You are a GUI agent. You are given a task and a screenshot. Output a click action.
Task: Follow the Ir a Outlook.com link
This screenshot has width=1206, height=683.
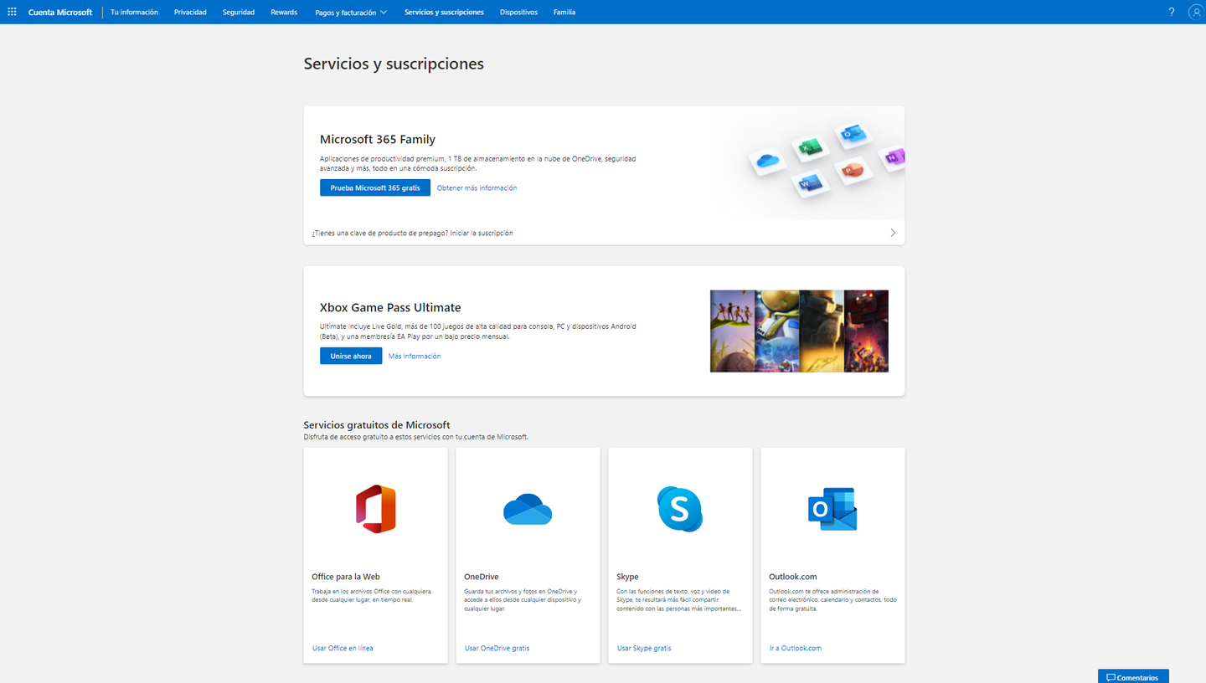(795, 648)
